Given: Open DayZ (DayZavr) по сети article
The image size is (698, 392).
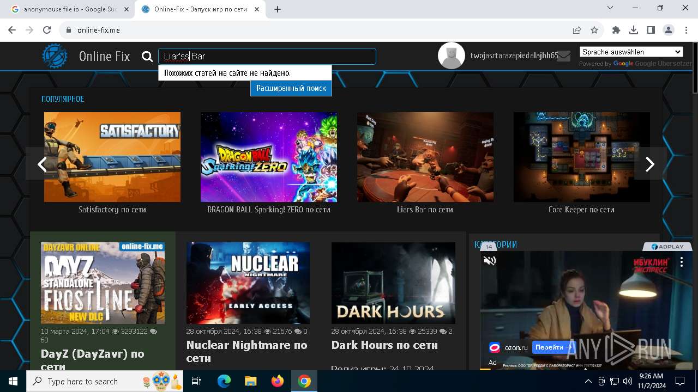Looking at the screenshot, I should tap(93, 360).
